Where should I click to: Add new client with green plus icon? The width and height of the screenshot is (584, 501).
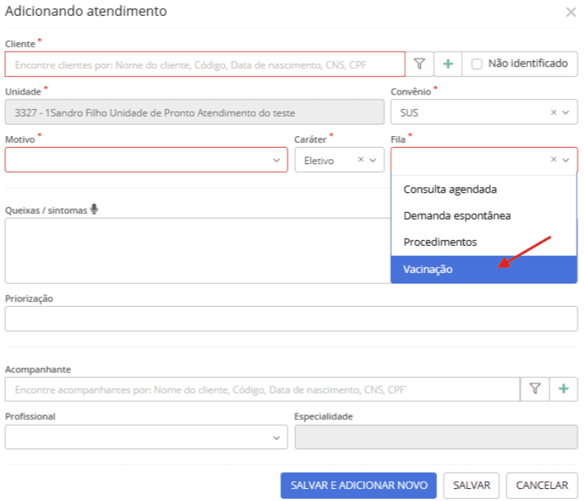448,64
